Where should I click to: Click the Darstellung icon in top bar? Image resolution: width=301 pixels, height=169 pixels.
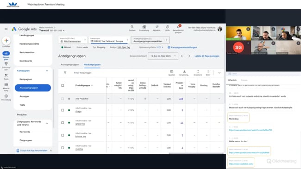coord(144,27)
